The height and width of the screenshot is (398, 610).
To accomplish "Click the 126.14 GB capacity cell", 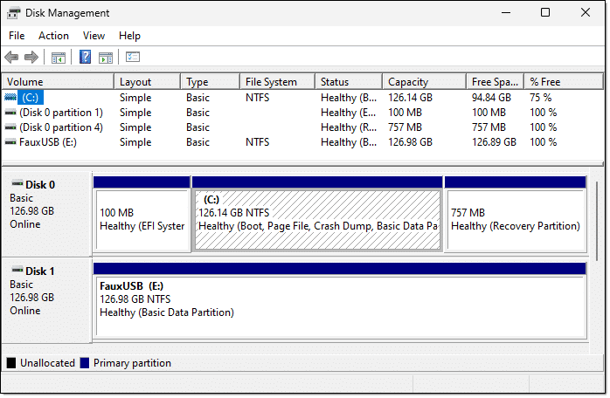I will pyautogui.click(x=410, y=98).
